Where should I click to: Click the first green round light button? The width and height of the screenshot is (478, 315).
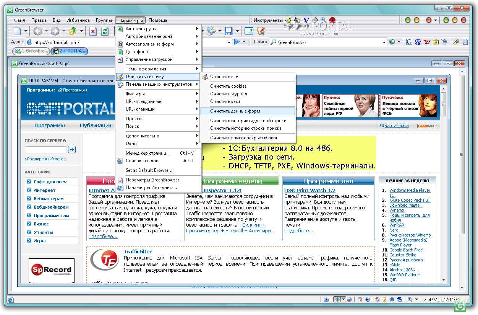(x=408, y=20)
